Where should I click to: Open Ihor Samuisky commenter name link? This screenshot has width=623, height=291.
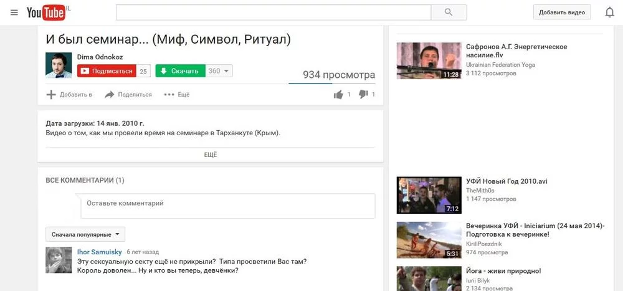tap(100, 252)
